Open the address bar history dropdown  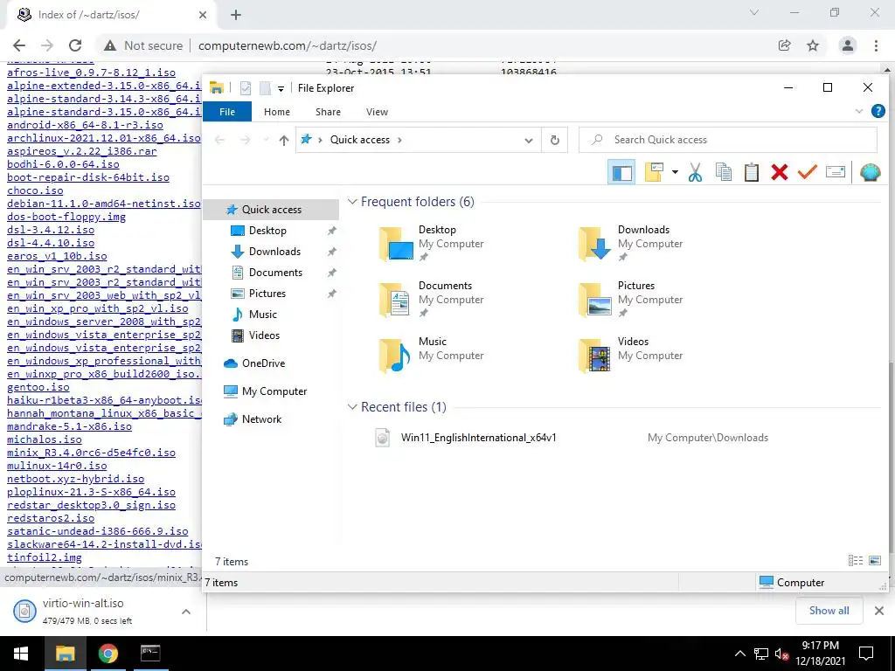[x=529, y=140]
